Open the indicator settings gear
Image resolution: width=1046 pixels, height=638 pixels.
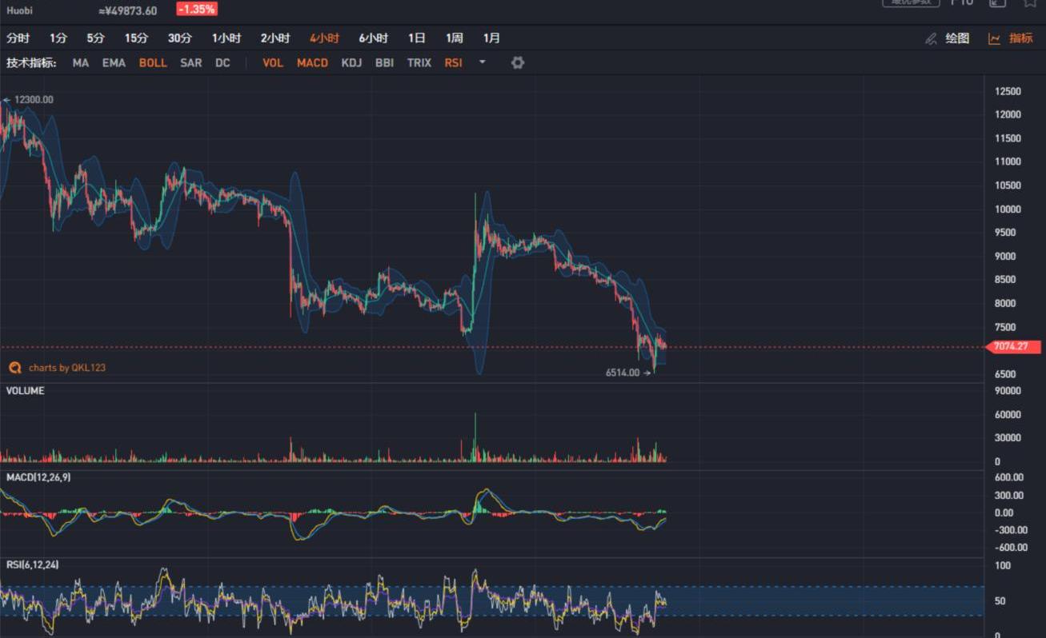pos(518,62)
